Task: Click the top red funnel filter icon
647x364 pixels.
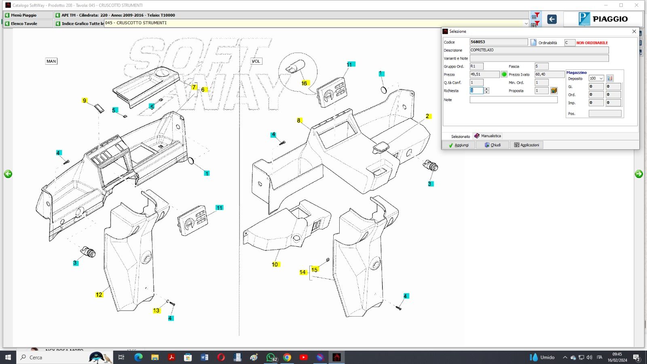Action: pos(535,16)
